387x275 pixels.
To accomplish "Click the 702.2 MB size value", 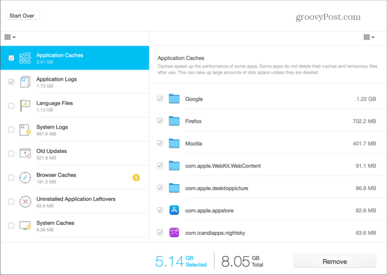I will coord(364,121).
